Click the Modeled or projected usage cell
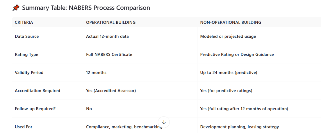Screen dimensions: 321x134 tap(228, 37)
